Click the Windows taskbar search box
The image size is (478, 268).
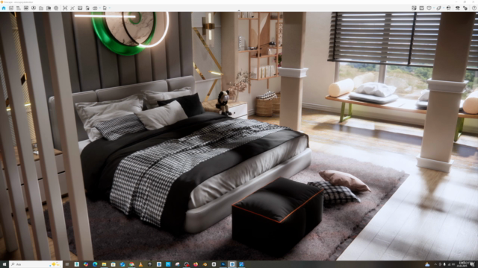tap(36, 264)
